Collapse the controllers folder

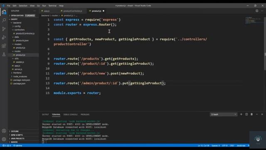coord(20,30)
